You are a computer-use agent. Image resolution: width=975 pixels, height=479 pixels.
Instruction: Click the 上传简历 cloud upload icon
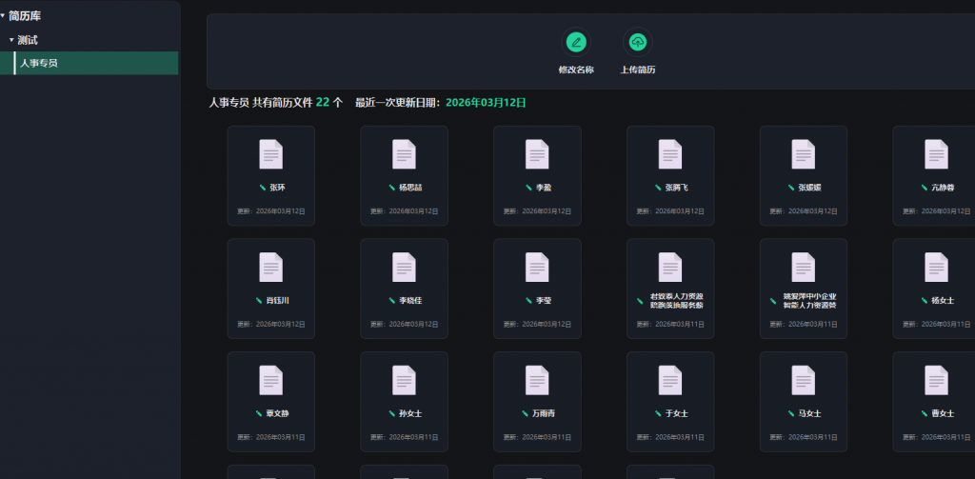(x=638, y=42)
